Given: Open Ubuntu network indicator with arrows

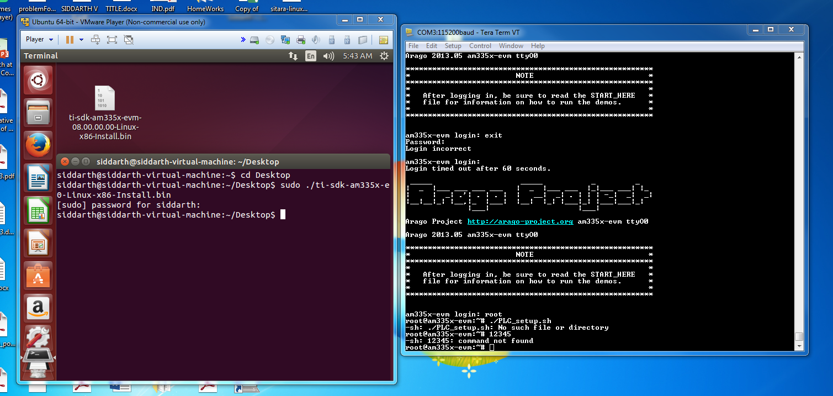Looking at the screenshot, I should [293, 56].
